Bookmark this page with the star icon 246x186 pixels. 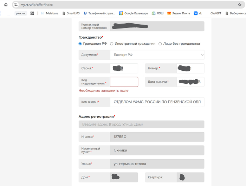pyautogui.click(x=239, y=5)
